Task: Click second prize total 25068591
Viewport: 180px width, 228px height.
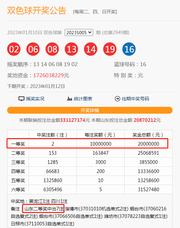Action: [x=148, y=153]
